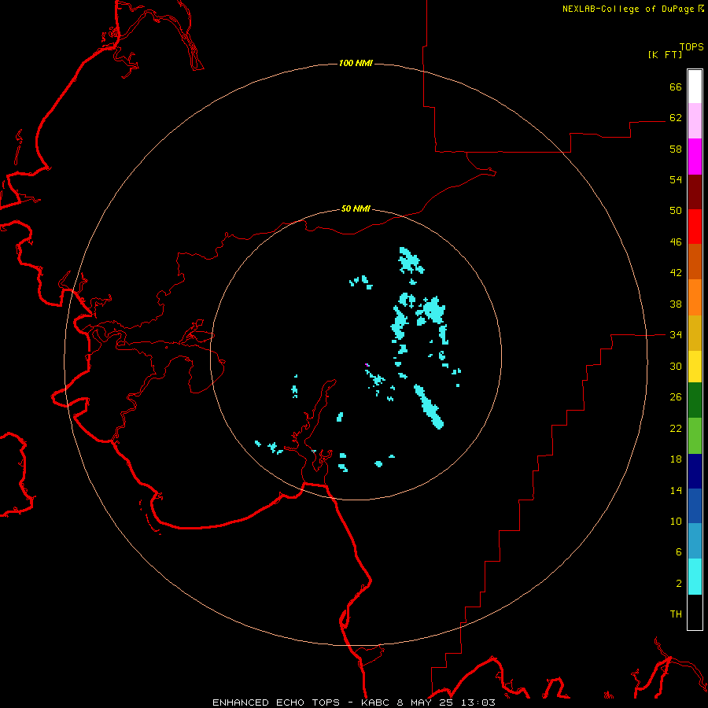Click the 66 legend value
This screenshot has height=708, width=708.
coord(676,87)
